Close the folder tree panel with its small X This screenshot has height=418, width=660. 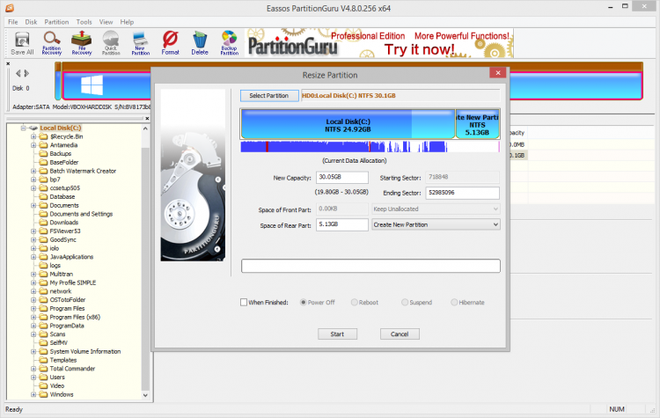[x=147, y=118]
